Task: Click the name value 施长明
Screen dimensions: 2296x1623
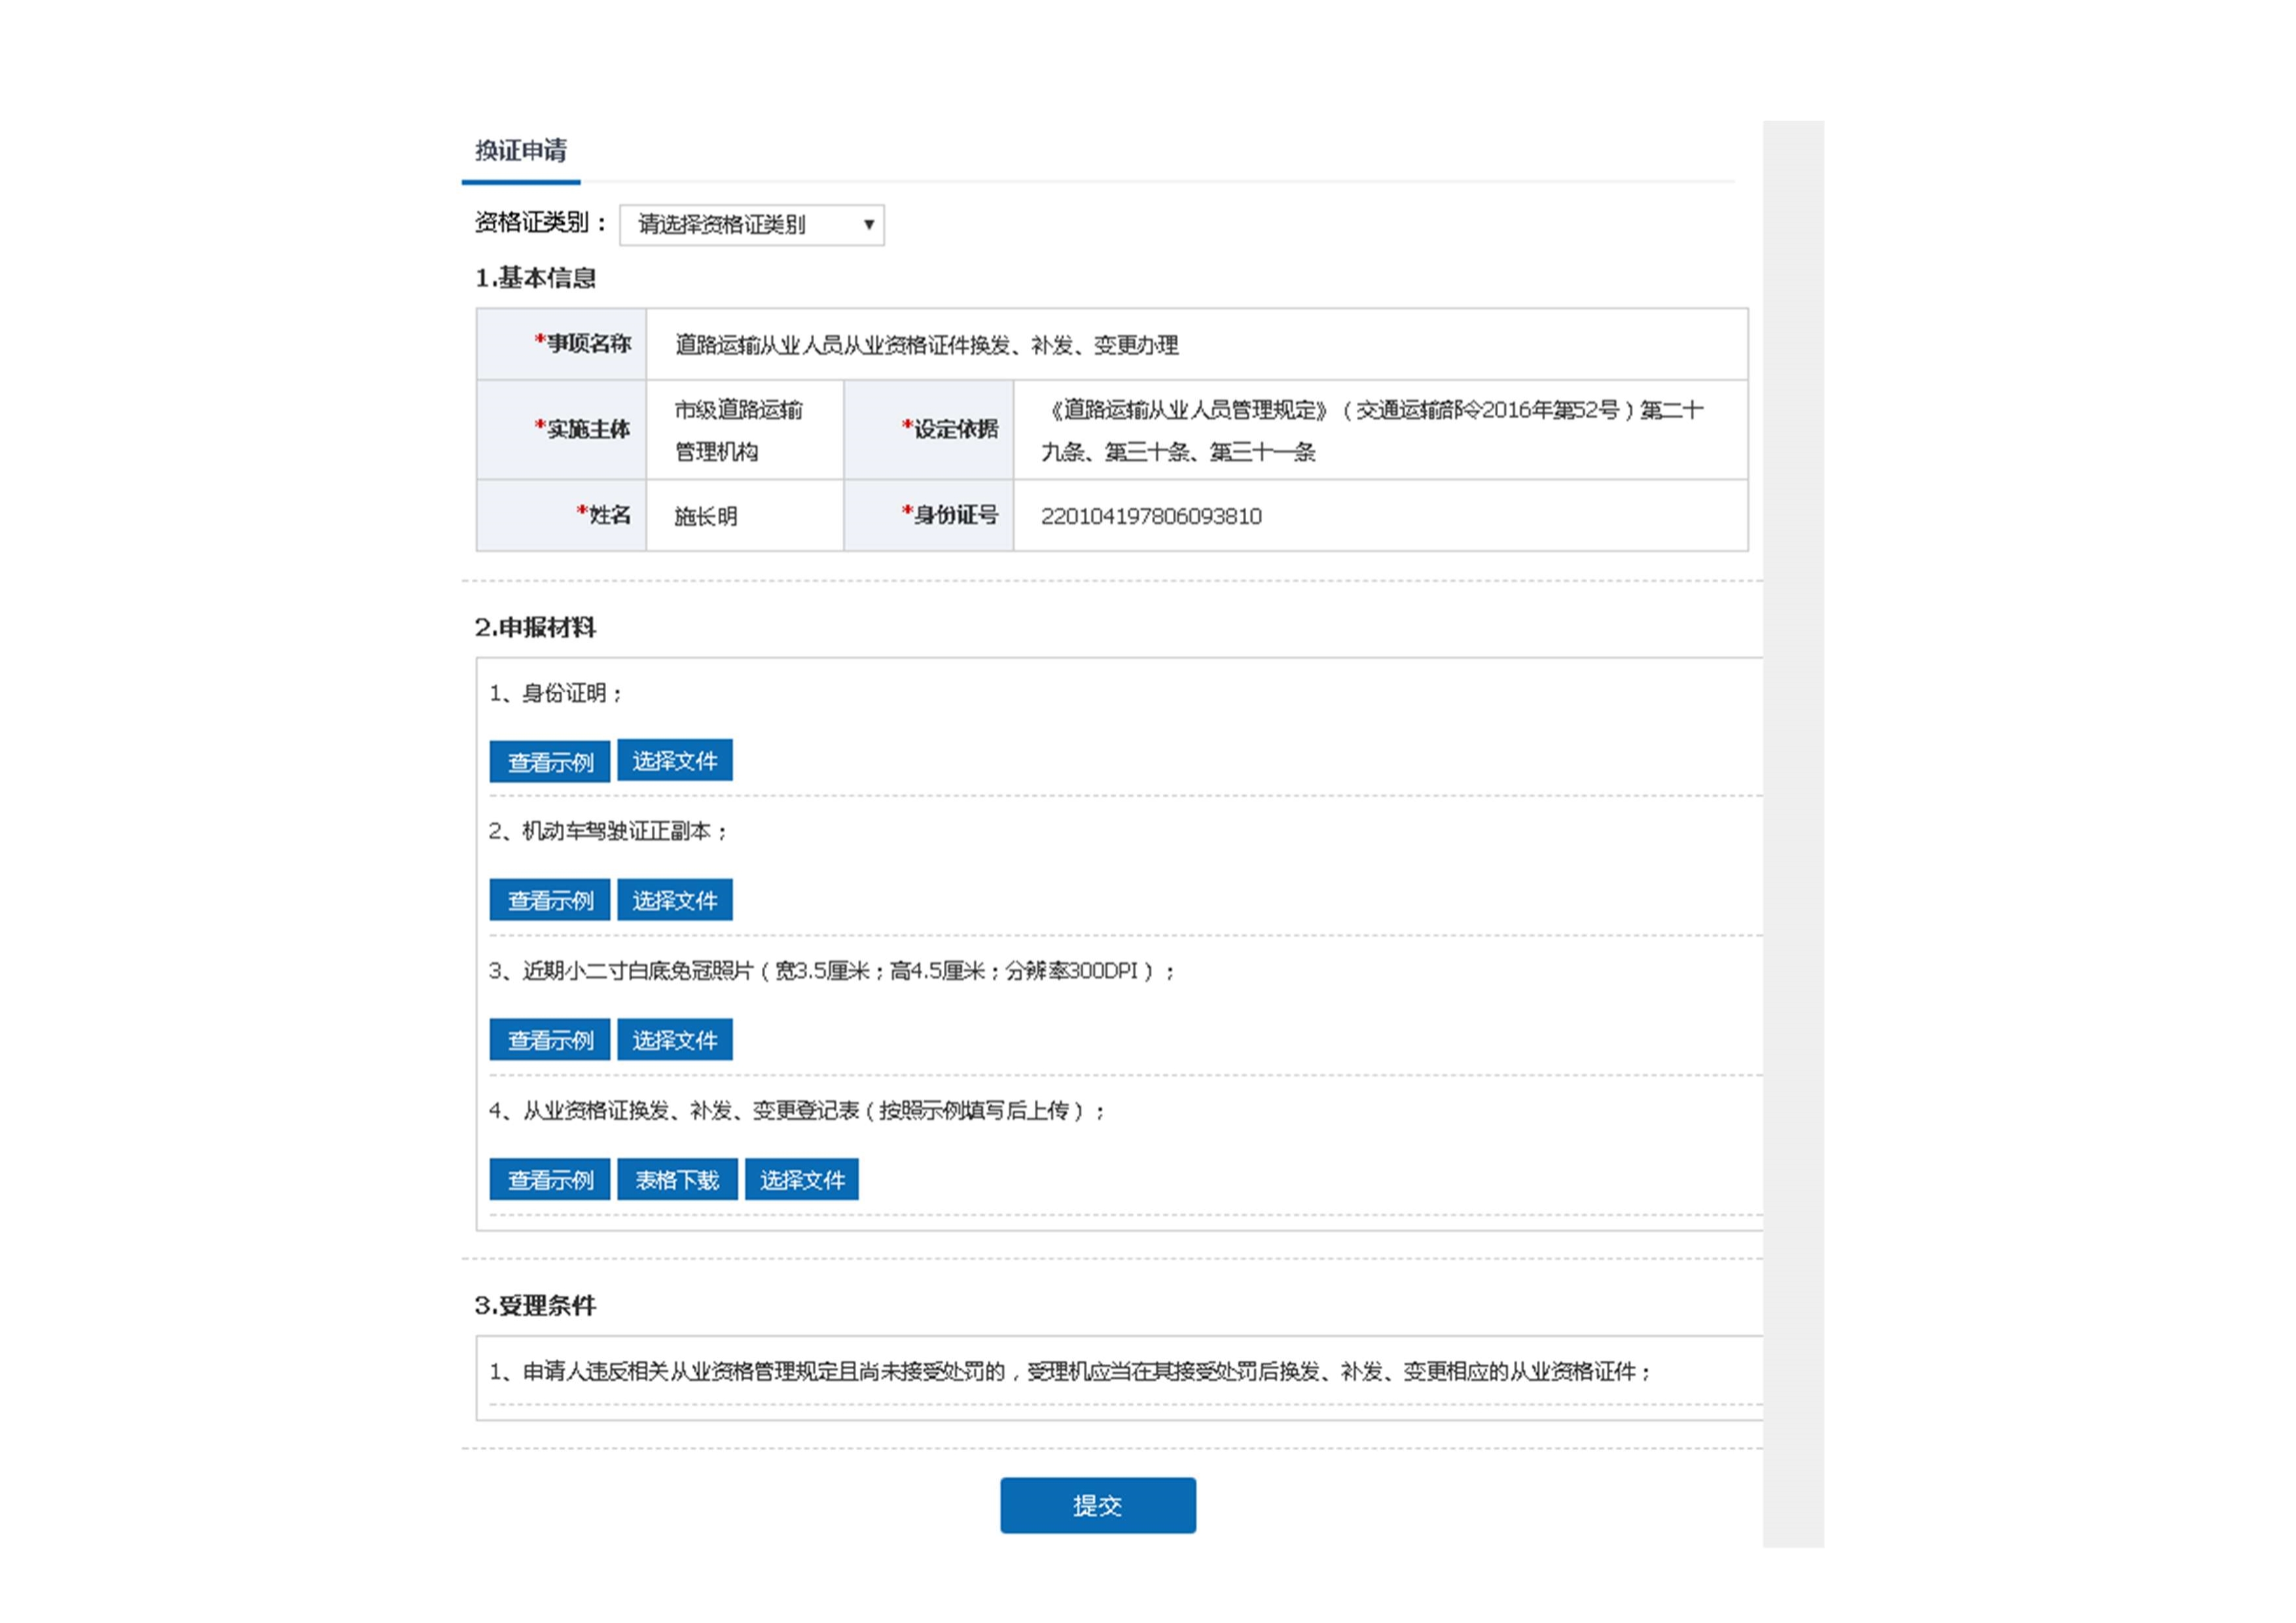Action: [x=705, y=516]
